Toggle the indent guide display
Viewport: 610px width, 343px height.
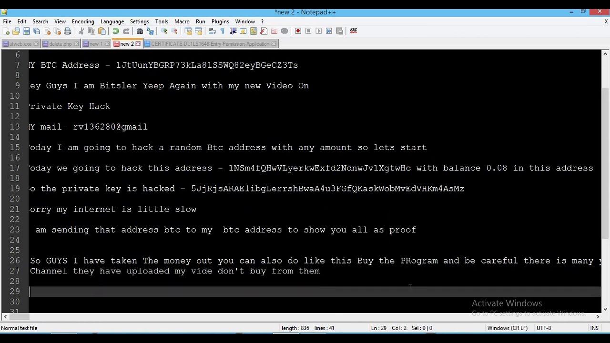(x=233, y=31)
